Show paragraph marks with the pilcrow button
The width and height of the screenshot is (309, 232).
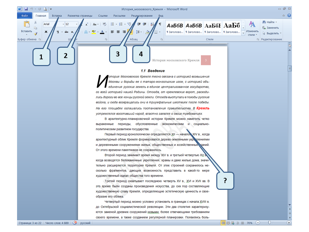160,24
